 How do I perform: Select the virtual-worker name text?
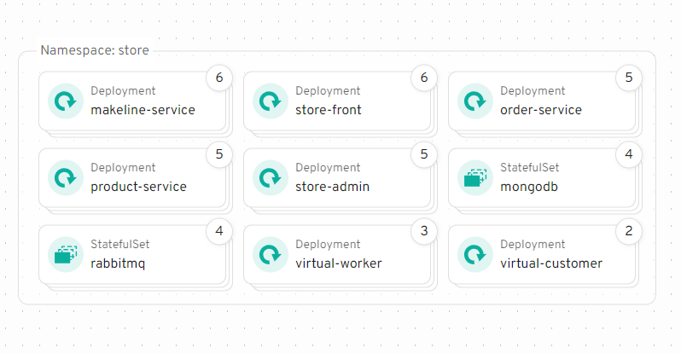point(338,263)
